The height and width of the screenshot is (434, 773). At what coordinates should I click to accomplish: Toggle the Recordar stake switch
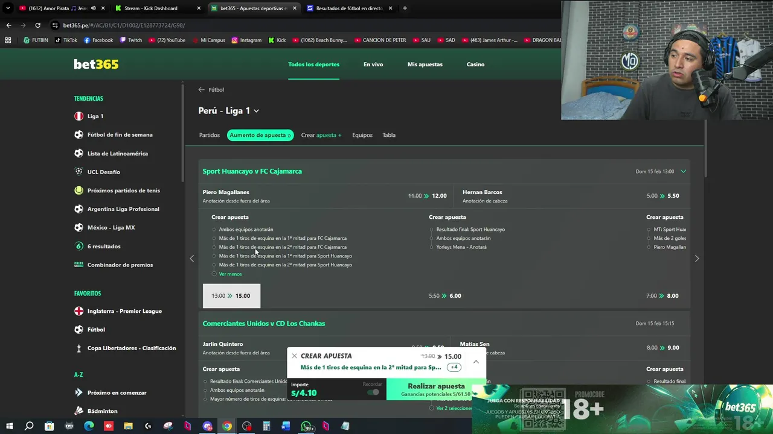[x=374, y=392]
